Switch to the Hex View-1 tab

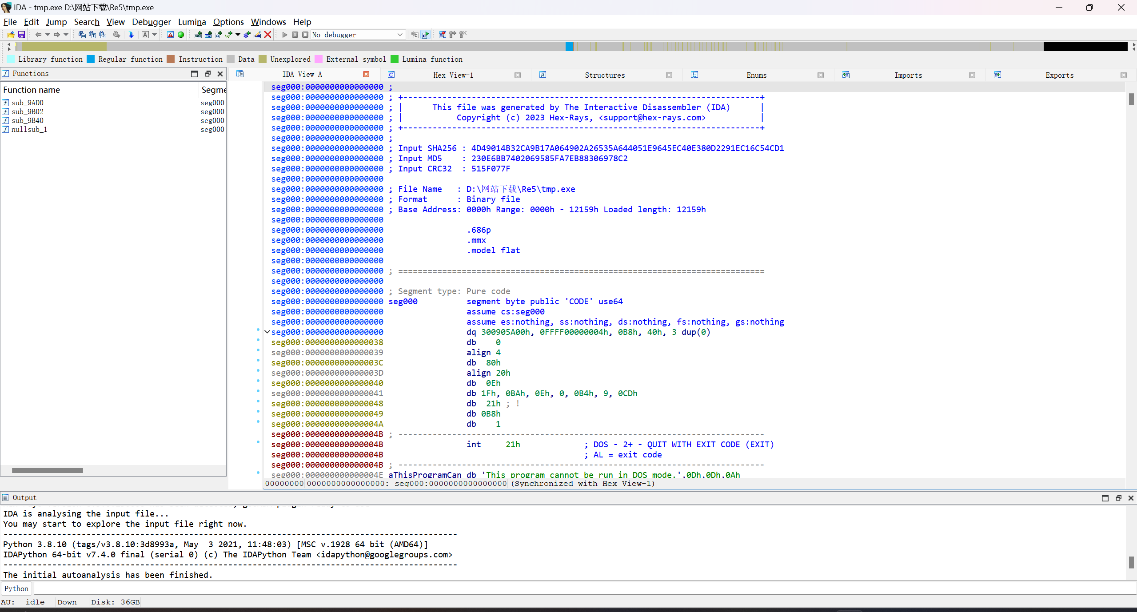coord(453,75)
